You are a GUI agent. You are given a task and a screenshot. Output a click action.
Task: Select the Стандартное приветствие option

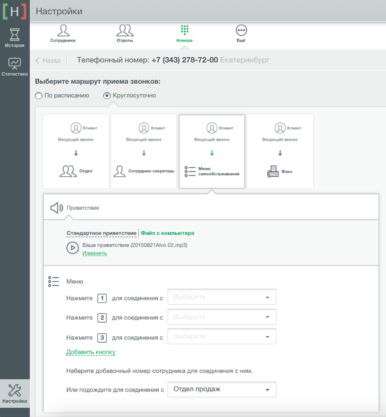coord(102,233)
